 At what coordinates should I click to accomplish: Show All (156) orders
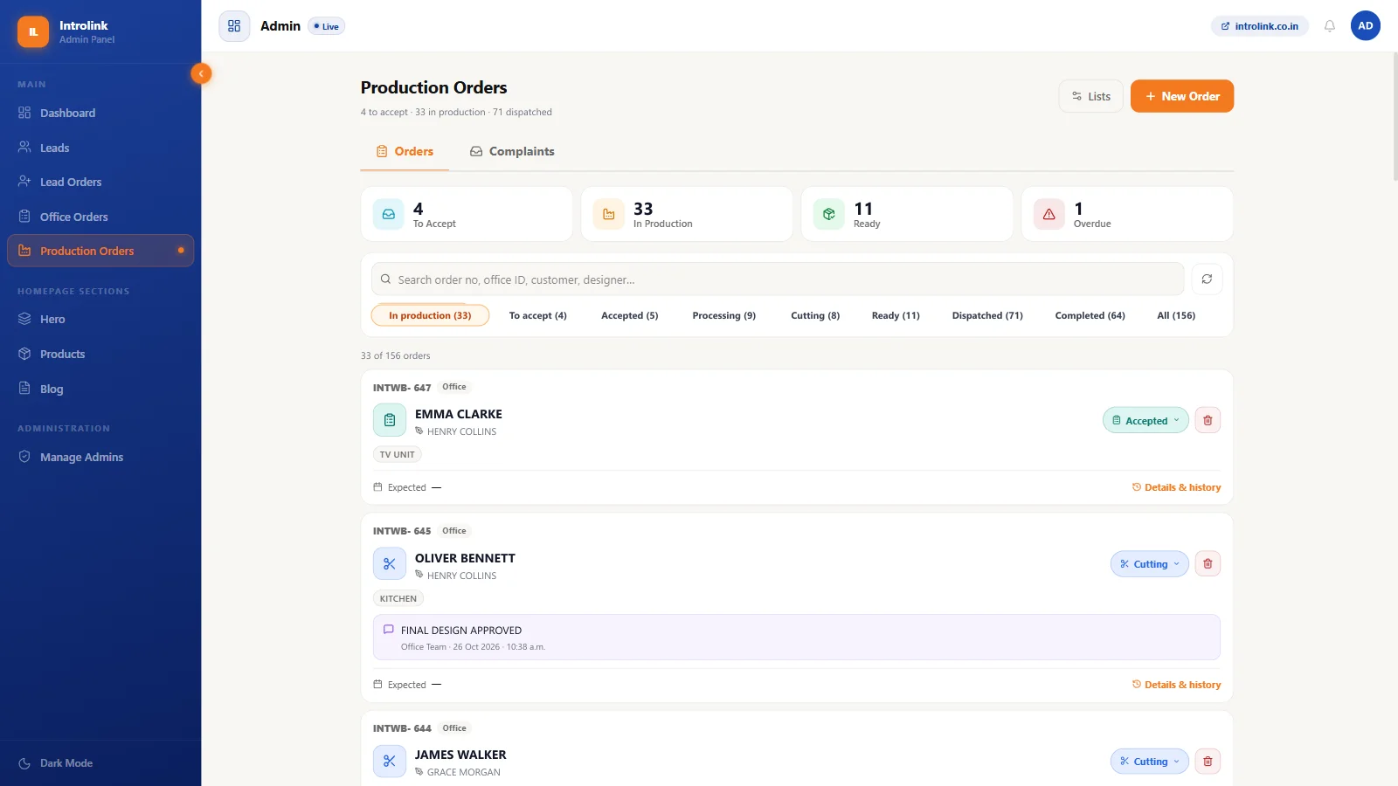pos(1176,315)
